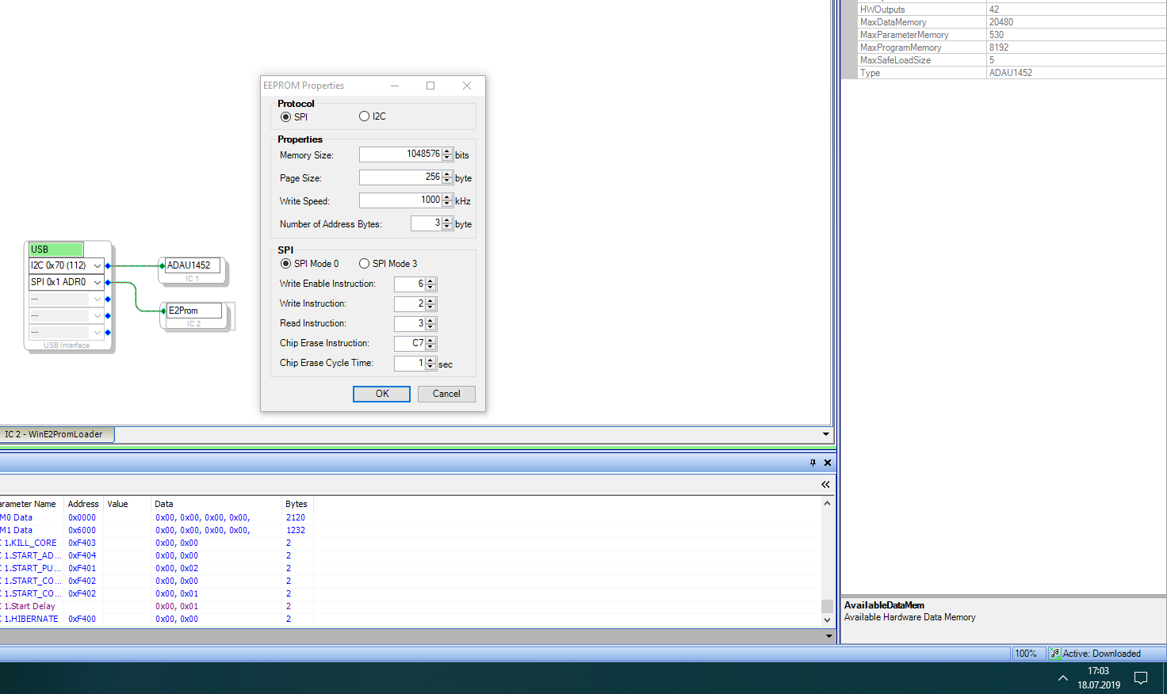1167x694 pixels.
Task: Select the IC 1.HIBERNATE row
Action: point(410,619)
